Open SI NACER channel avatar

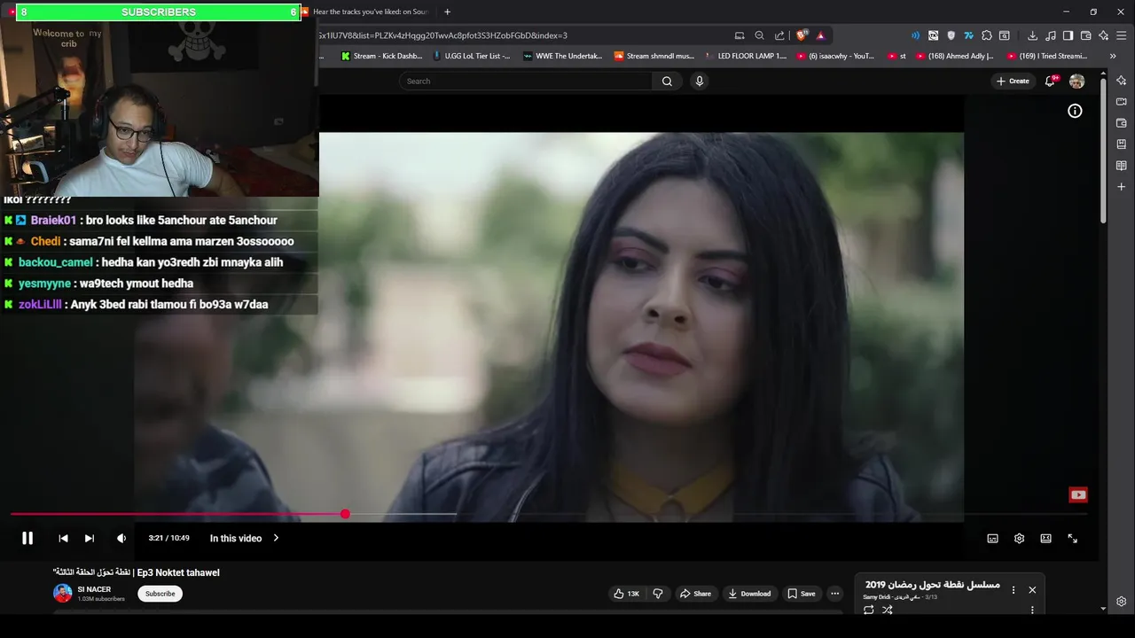click(x=63, y=593)
